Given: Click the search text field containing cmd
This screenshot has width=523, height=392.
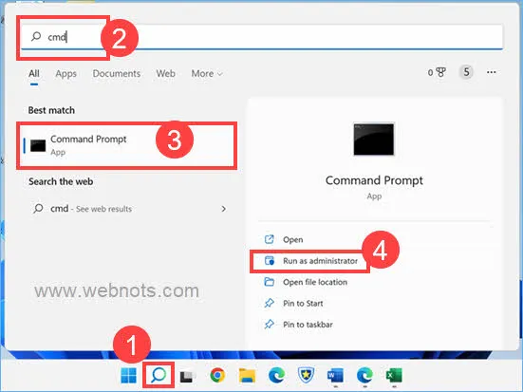Looking at the screenshot, I should coord(262,37).
